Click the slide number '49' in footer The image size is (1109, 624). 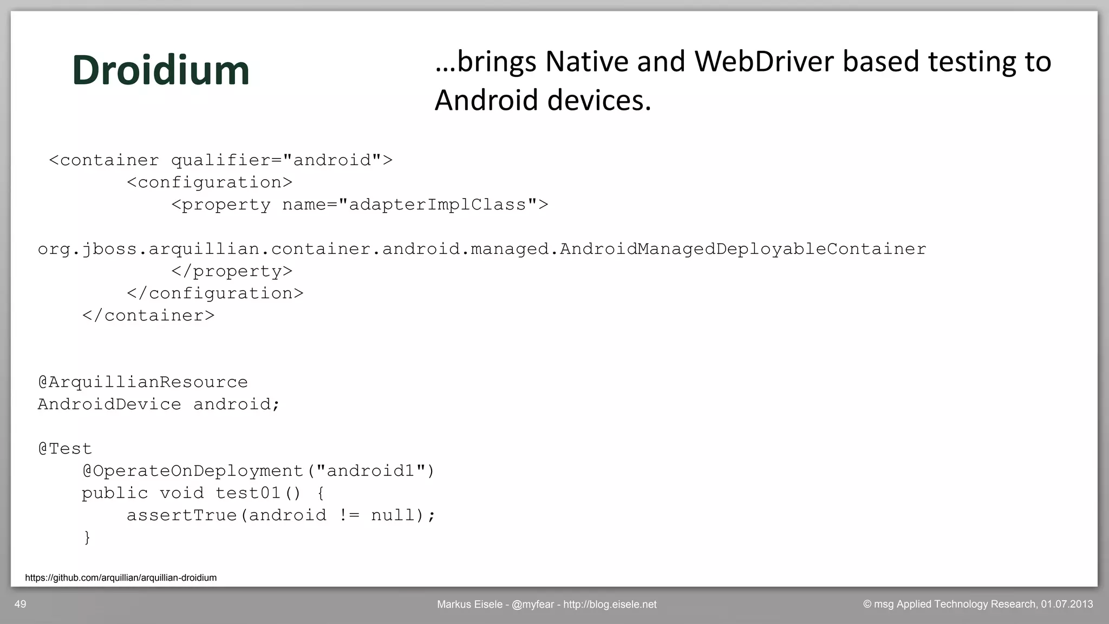[20, 604]
